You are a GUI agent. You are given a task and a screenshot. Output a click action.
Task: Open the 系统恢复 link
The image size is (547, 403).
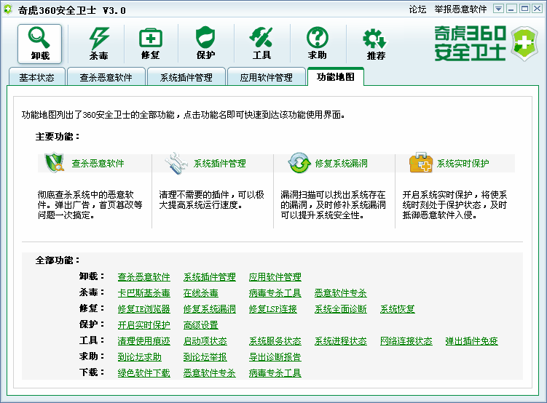click(398, 309)
